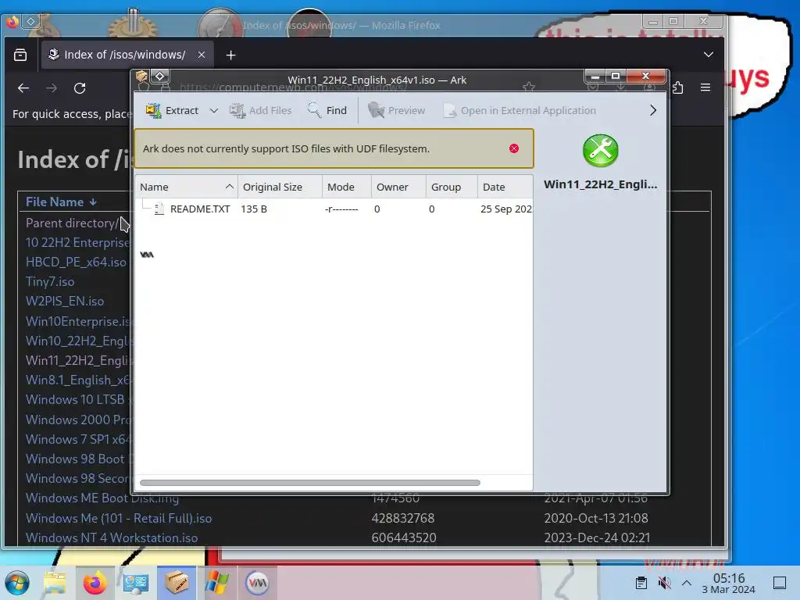Click the Preview toolbar button
800x600 pixels.
(397, 110)
